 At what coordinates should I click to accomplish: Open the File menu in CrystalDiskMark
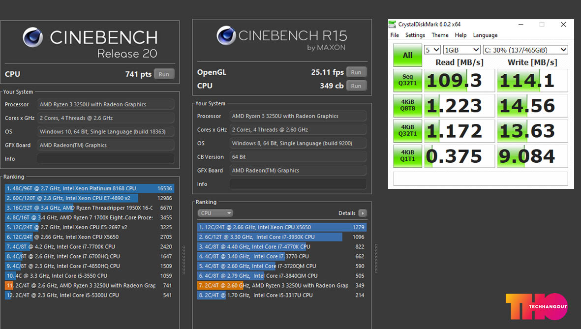[x=395, y=35]
